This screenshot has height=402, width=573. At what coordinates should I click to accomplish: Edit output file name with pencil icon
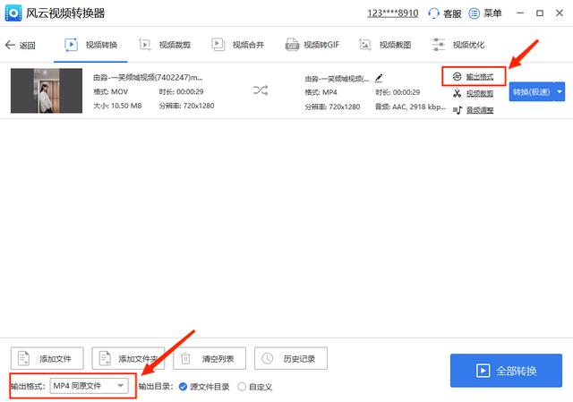379,78
